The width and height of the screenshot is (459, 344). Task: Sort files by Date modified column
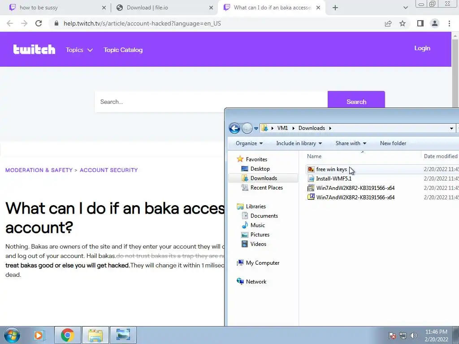pyautogui.click(x=440, y=156)
